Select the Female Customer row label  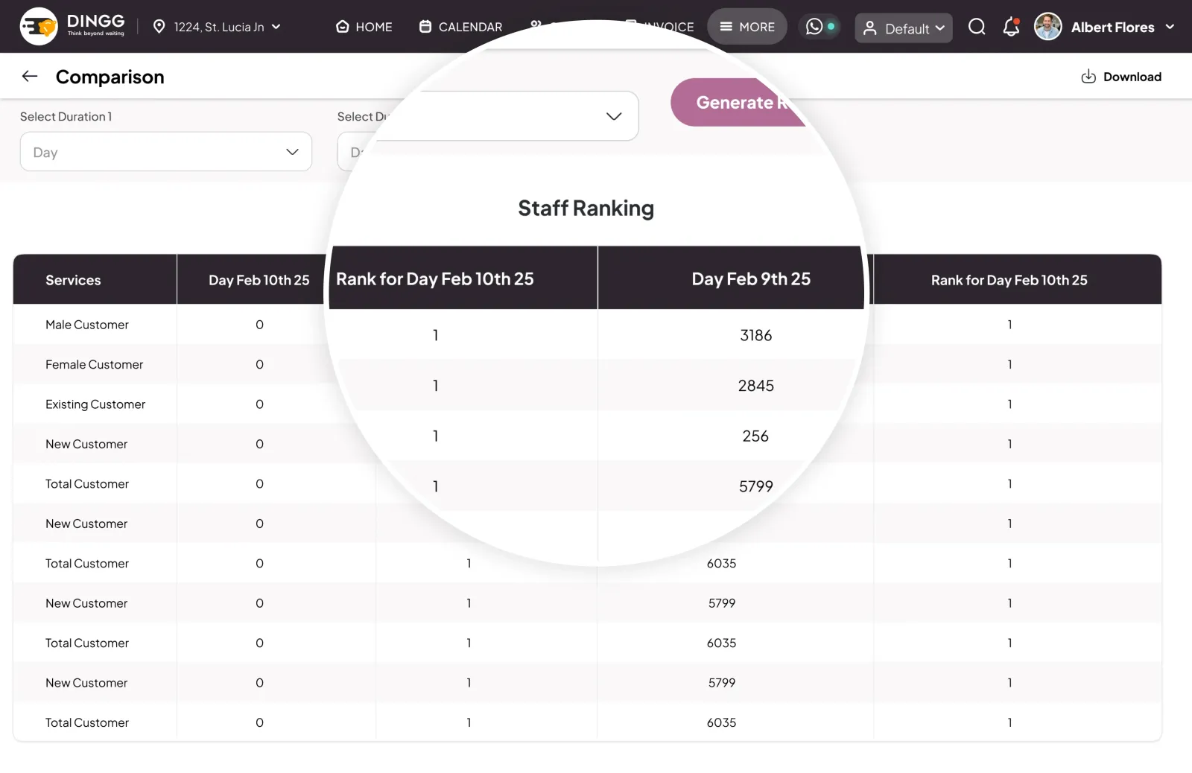94,364
